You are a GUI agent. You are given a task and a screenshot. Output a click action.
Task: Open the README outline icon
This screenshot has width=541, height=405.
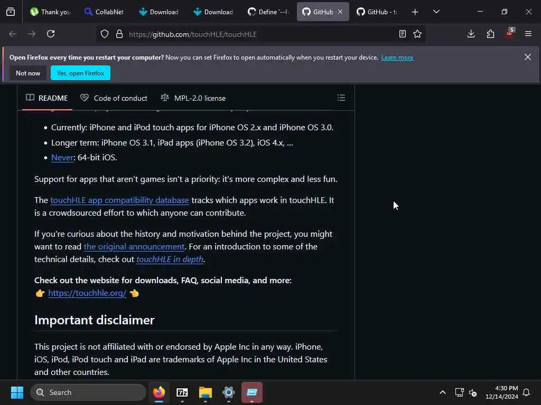[x=341, y=98]
